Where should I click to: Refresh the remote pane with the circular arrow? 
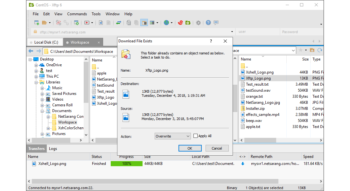click(320, 50)
